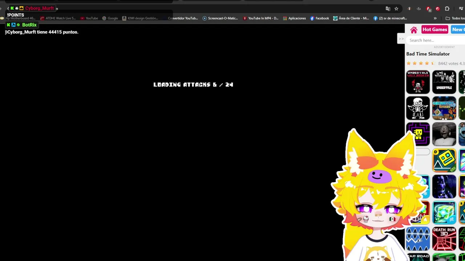Open the Todos los marcadores folder
The height and width of the screenshot is (261, 465).
[455, 18]
